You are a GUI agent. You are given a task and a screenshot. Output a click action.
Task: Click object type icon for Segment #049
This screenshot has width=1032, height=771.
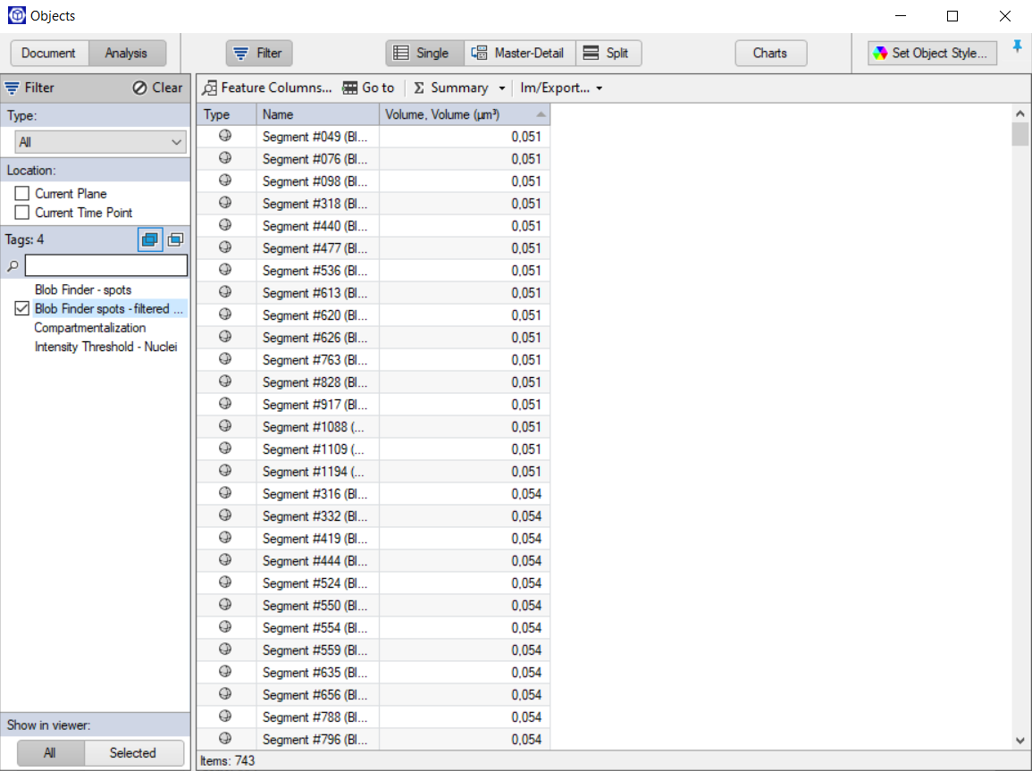(x=225, y=136)
